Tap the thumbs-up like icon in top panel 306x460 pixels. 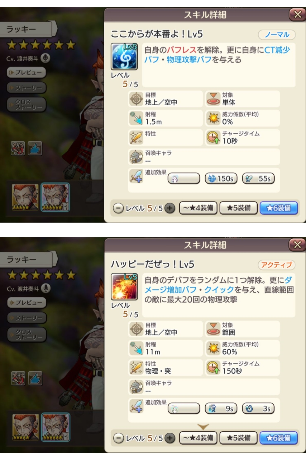click(35, 148)
